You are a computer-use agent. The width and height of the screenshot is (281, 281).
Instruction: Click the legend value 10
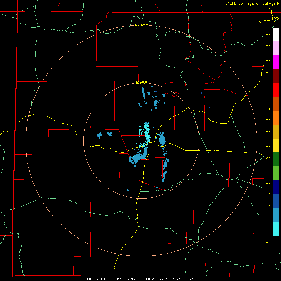(268, 207)
